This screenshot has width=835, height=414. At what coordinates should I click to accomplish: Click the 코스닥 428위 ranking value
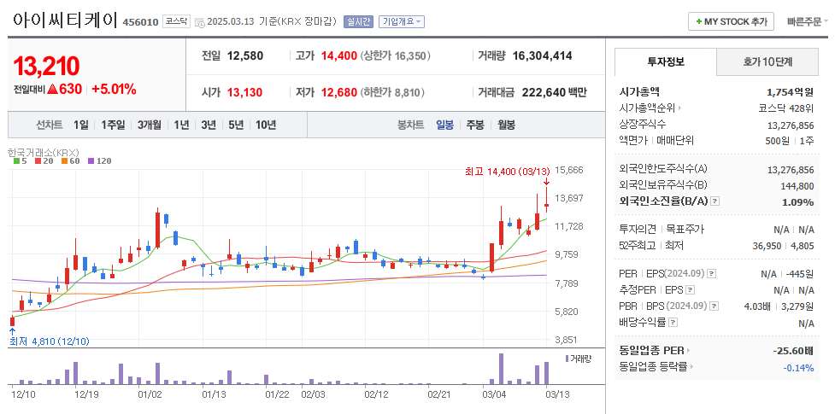[786, 108]
